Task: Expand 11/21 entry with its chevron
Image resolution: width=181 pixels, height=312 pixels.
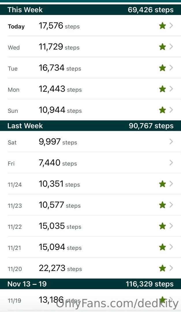Action: coord(171,247)
